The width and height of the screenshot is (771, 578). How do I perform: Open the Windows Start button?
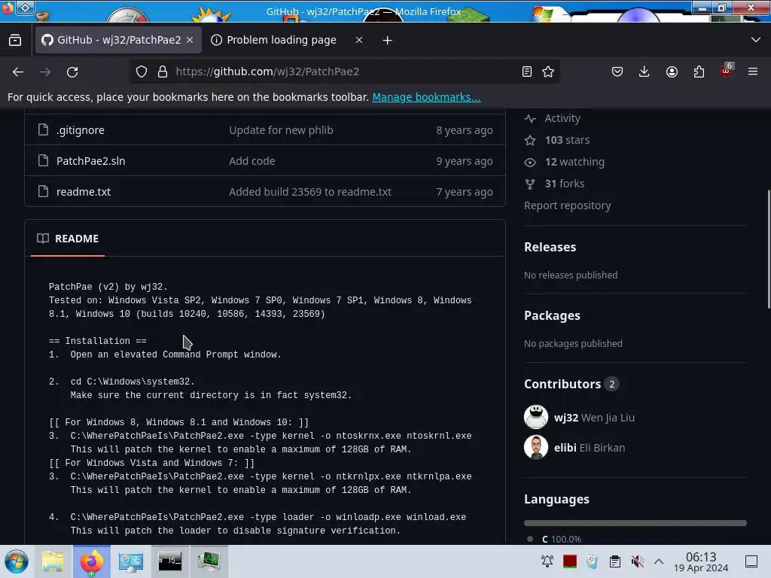[17, 561]
